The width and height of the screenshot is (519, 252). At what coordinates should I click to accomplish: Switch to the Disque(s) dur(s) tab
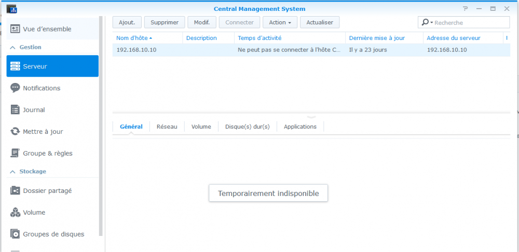click(247, 127)
